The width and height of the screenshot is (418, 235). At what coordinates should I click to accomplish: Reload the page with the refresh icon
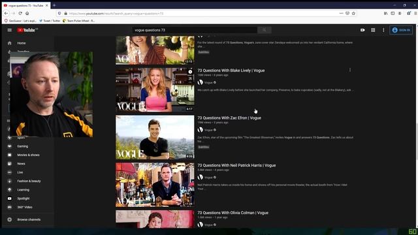click(20, 13)
